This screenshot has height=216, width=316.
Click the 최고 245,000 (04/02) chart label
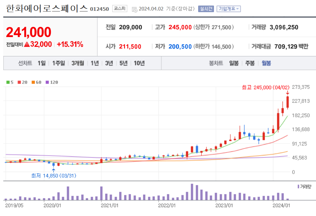(x=265, y=88)
